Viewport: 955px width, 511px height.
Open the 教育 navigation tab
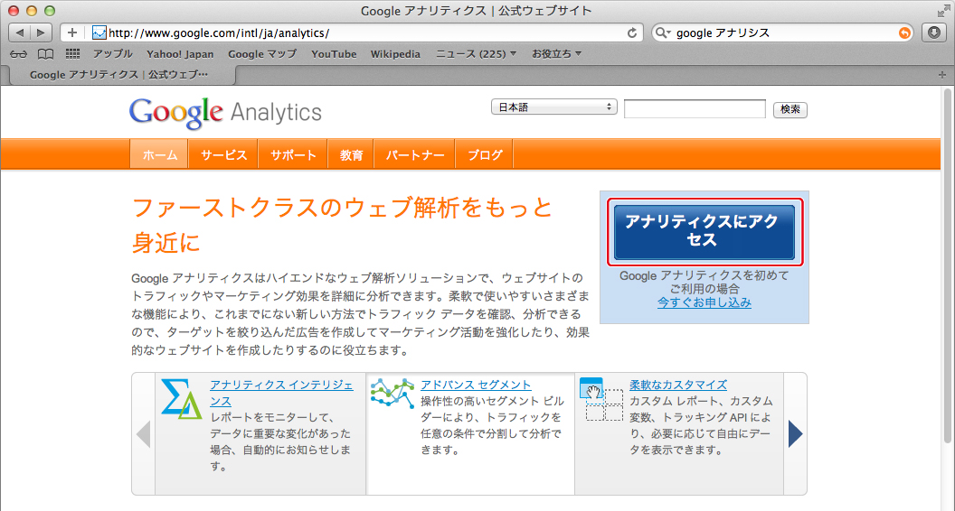(x=351, y=154)
